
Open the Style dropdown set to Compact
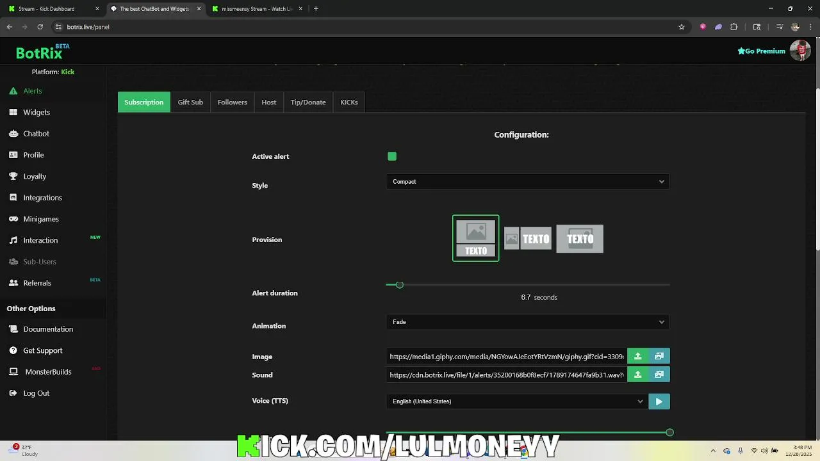(528, 182)
